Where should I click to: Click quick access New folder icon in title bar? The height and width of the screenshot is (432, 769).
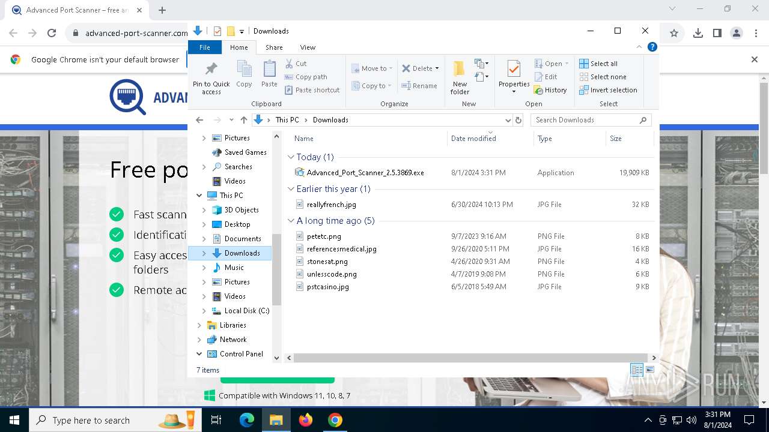(x=231, y=31)
